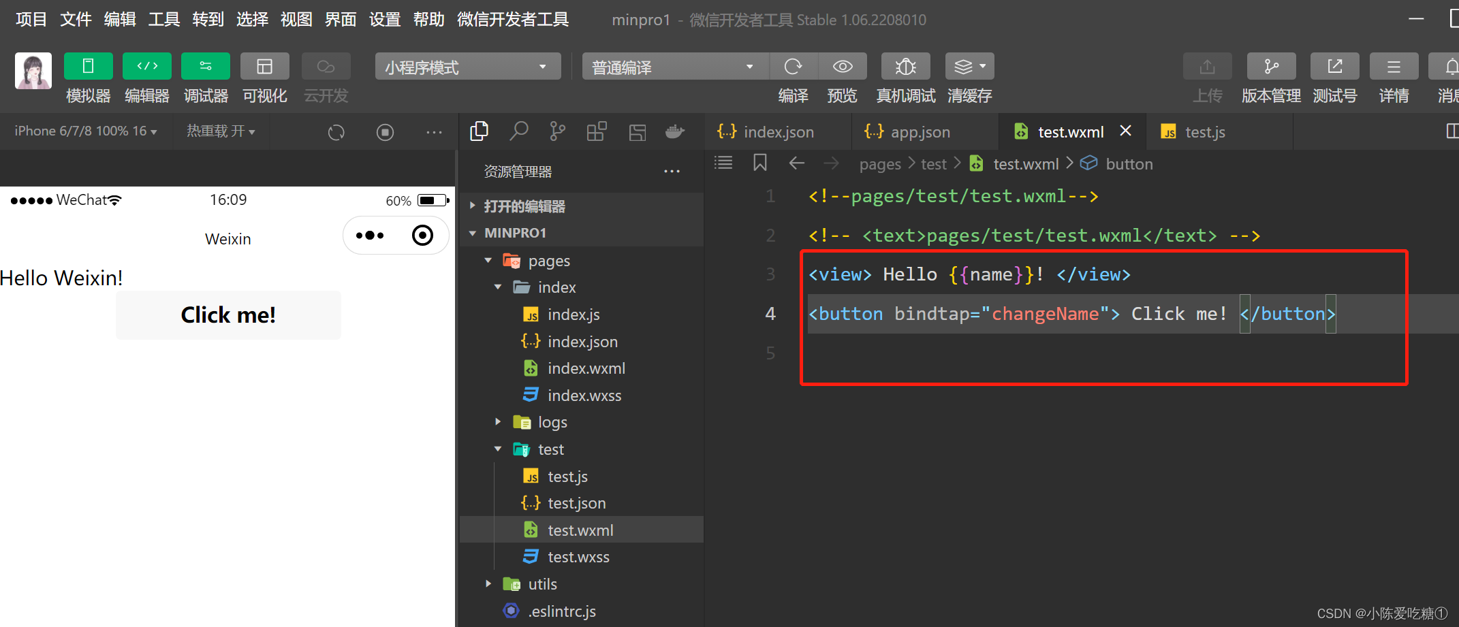Screen dimensions: 1459x627
Task: Collapse the MINPRO1 project section
Action: 582,233
